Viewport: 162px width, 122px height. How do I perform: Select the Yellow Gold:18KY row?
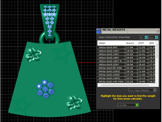[x=126, y=58]
